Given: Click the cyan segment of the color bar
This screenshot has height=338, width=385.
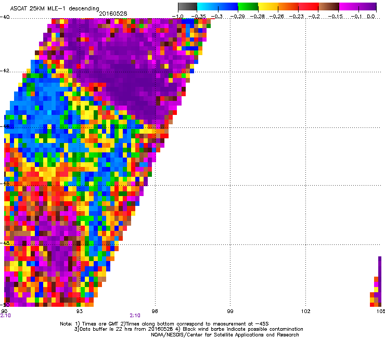Looking at the screenshot, I should [207, 7].
